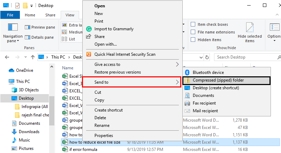Click the Import to Grammarly icon
This screenshot has width=281, height=153.
pyautogui.click(x=89, y=29)
